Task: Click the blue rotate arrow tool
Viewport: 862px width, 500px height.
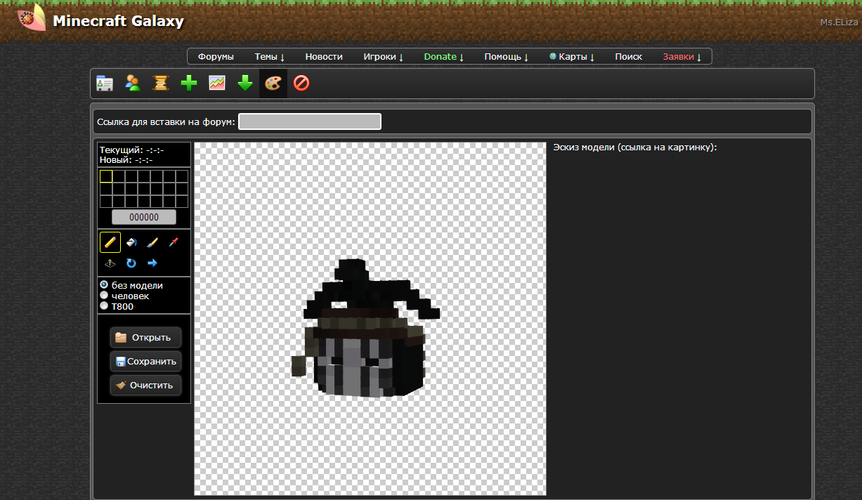Action: tap(131, 263)
